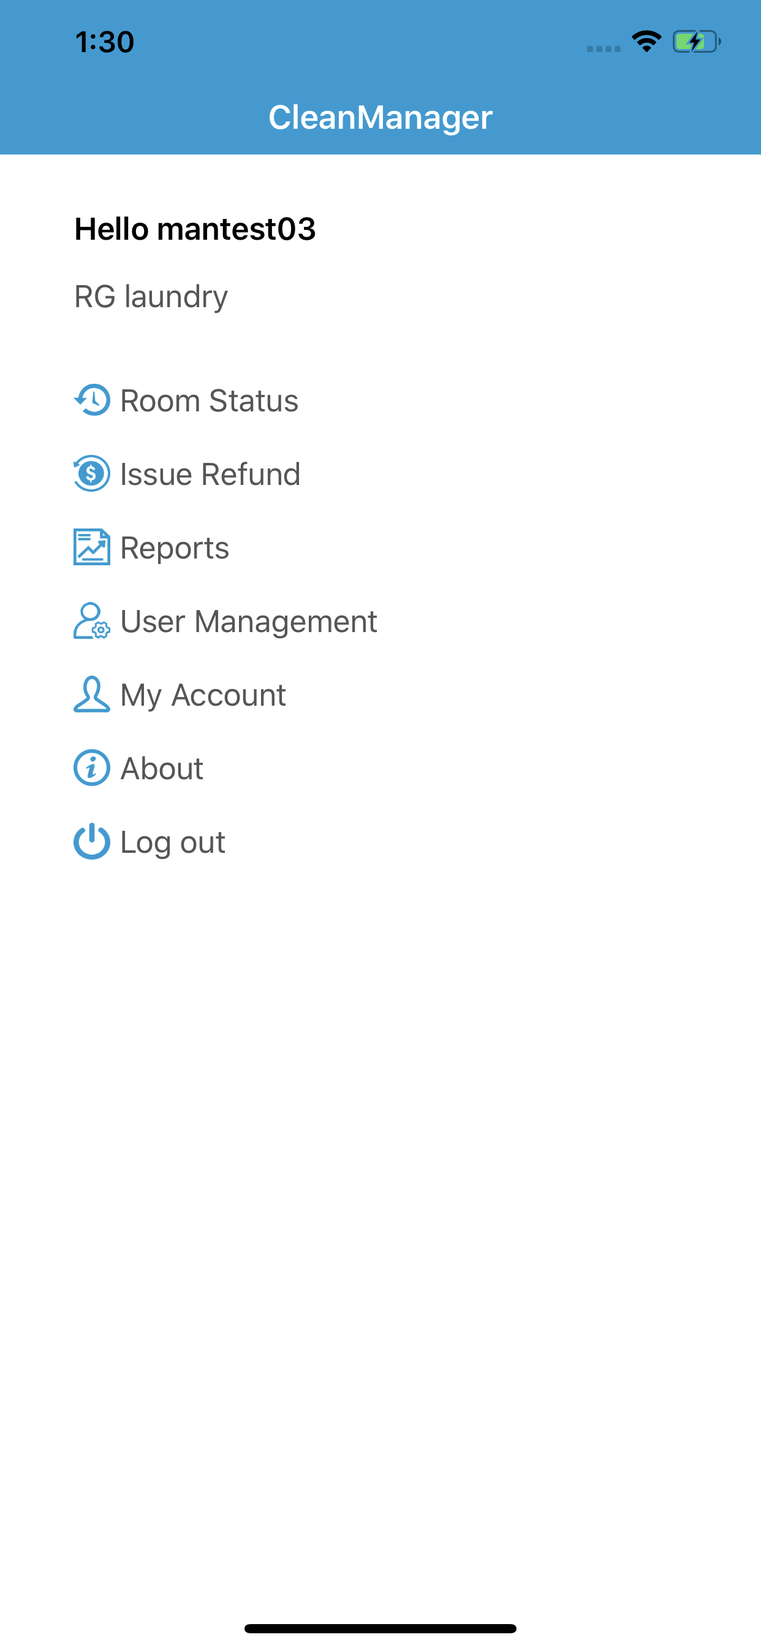
Task: Open the My Account menu label
Action: [203, 696]
